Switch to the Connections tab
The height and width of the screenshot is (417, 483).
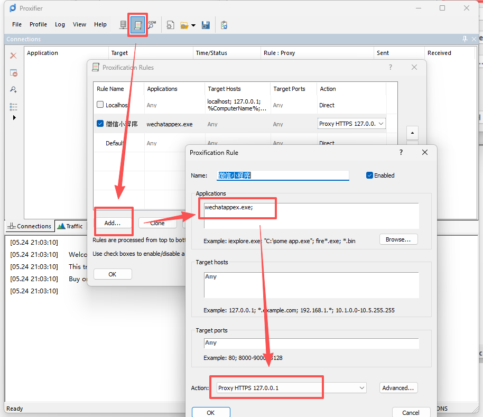(30, 226)
